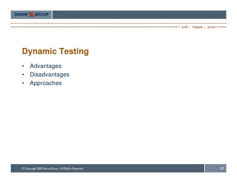The height and width of the screenshot is (183, 237).
Task: Click the 'Approaches' bullet text
Action: (46, 83)
